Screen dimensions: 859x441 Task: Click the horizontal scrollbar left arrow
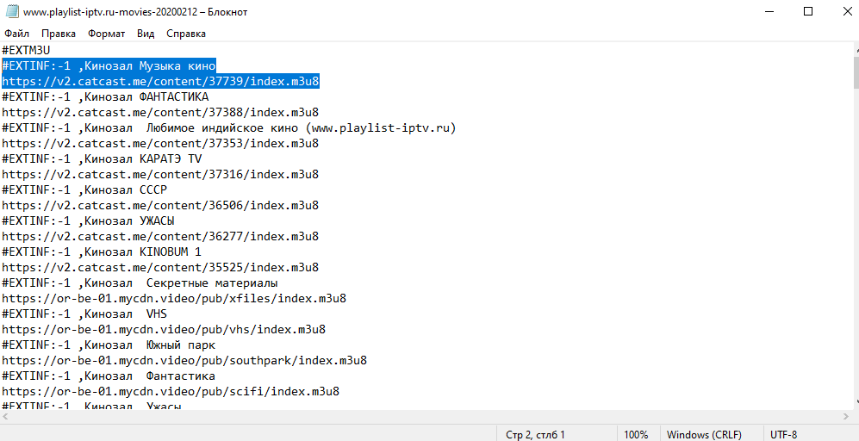tap(7, 415)
